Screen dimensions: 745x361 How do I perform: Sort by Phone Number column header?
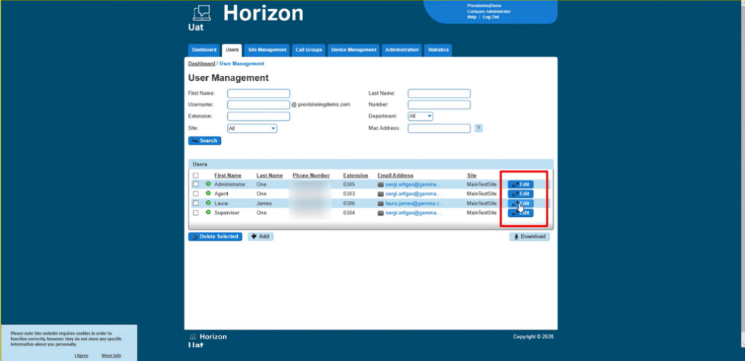[311, 176]
